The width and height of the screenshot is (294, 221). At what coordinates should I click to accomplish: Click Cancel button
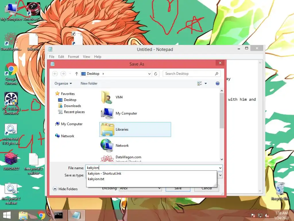(x=207, y=188)
